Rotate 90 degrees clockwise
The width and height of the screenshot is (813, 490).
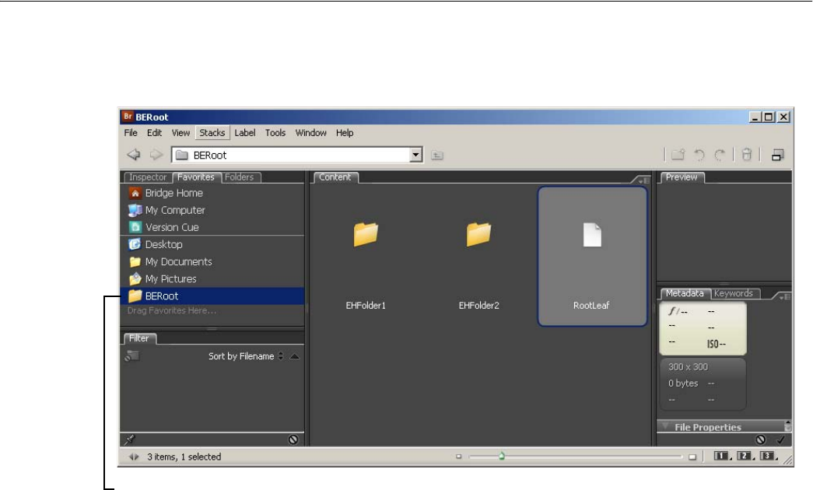[720, 155]
